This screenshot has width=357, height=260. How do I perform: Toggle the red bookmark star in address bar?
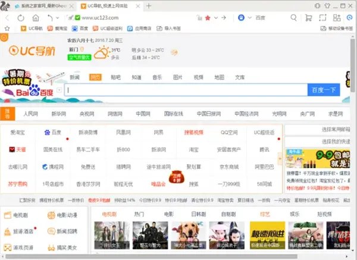pyautogui.click(x=208, y=18)
